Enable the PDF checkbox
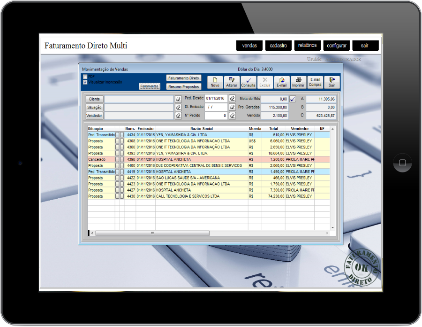Screen dimensions: 422x327 pos(85,77)
